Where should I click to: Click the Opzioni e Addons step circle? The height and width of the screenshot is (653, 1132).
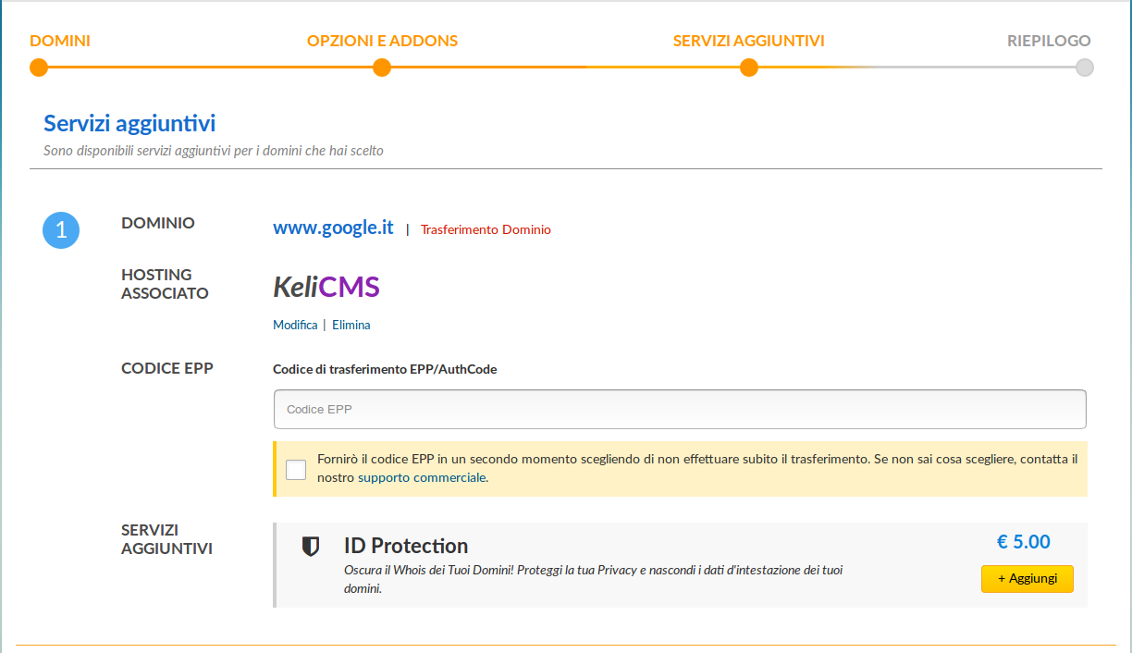coord(382,68)
